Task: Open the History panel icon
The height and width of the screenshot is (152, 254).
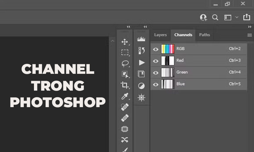Action: point(141,51)
